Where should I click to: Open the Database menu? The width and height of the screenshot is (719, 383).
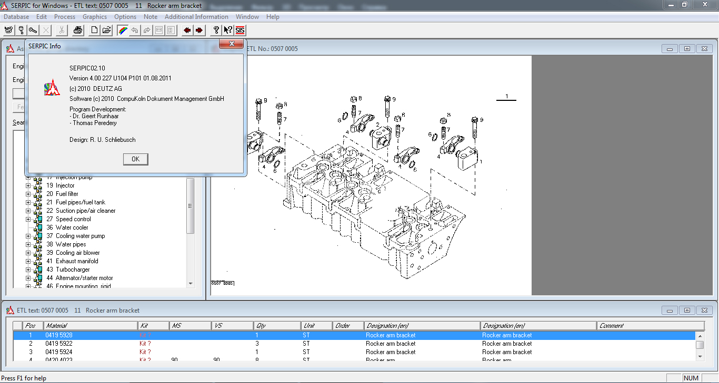[x=16, y=17]
